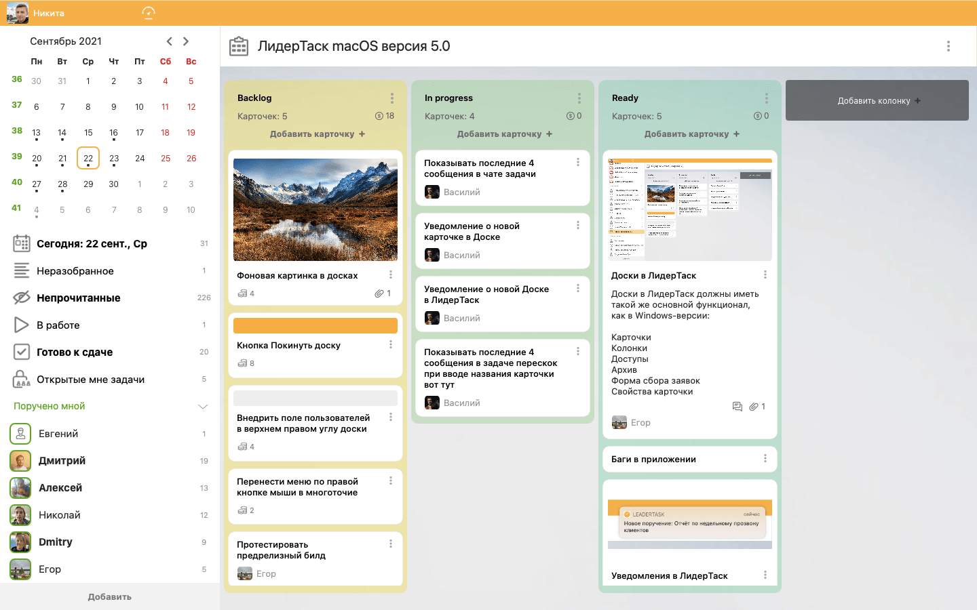This screenshot has width=977, height=610.
Task: Open the Готово к сдаче list
Action: pyautogui.click(x=110, y=352)
